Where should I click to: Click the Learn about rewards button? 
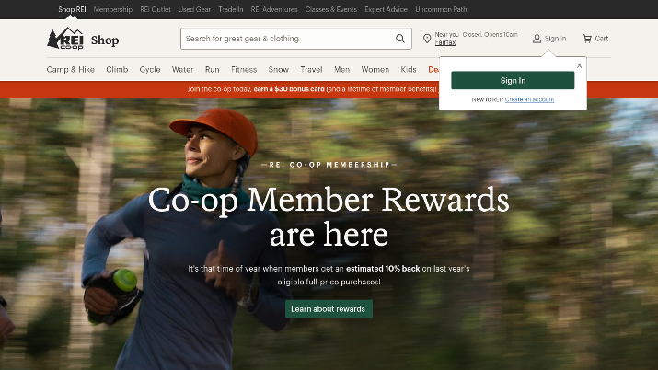[x=329, y=308]
